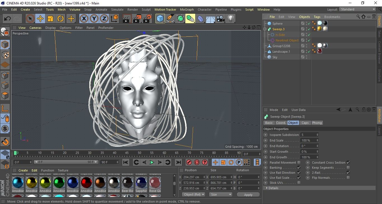The width and height of the screenshot is (382, 204).
Task: Open the Object (Rel) coordinate dropdown
Action: point(194,194)
